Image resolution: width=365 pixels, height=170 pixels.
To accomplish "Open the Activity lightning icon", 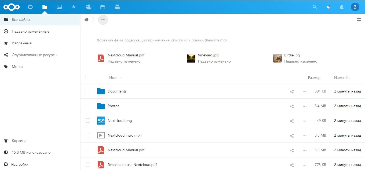I will [74, 7].
